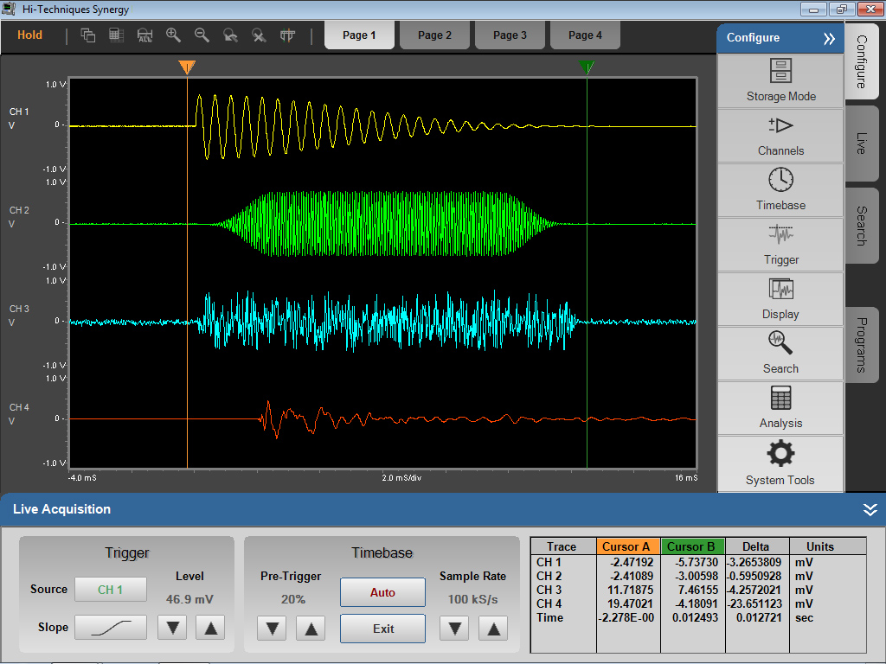Click CH 3 Cursor A value 11.71875
Viewport: 886px width, 664px height.
pyautogui.click(x=630, y=590)
